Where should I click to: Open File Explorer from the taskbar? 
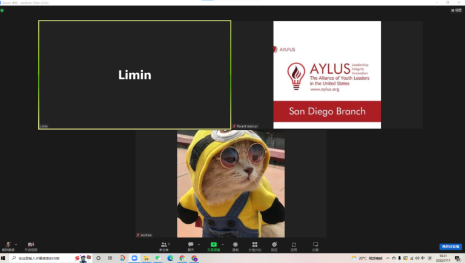tap(146, 258)
